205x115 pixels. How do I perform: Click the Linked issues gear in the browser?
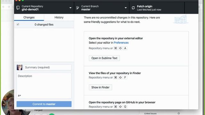(x=179, y=113)
